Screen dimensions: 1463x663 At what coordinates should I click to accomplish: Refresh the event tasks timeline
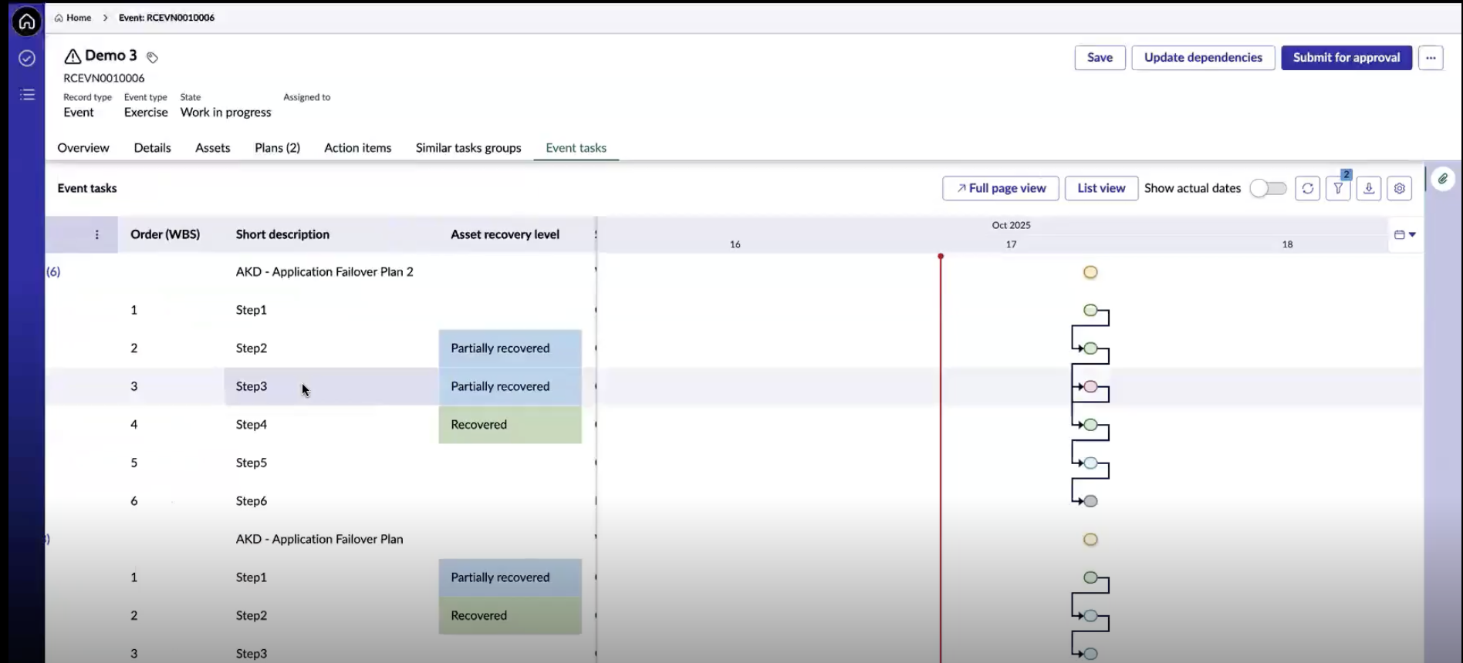click(x=1307, y=188)
